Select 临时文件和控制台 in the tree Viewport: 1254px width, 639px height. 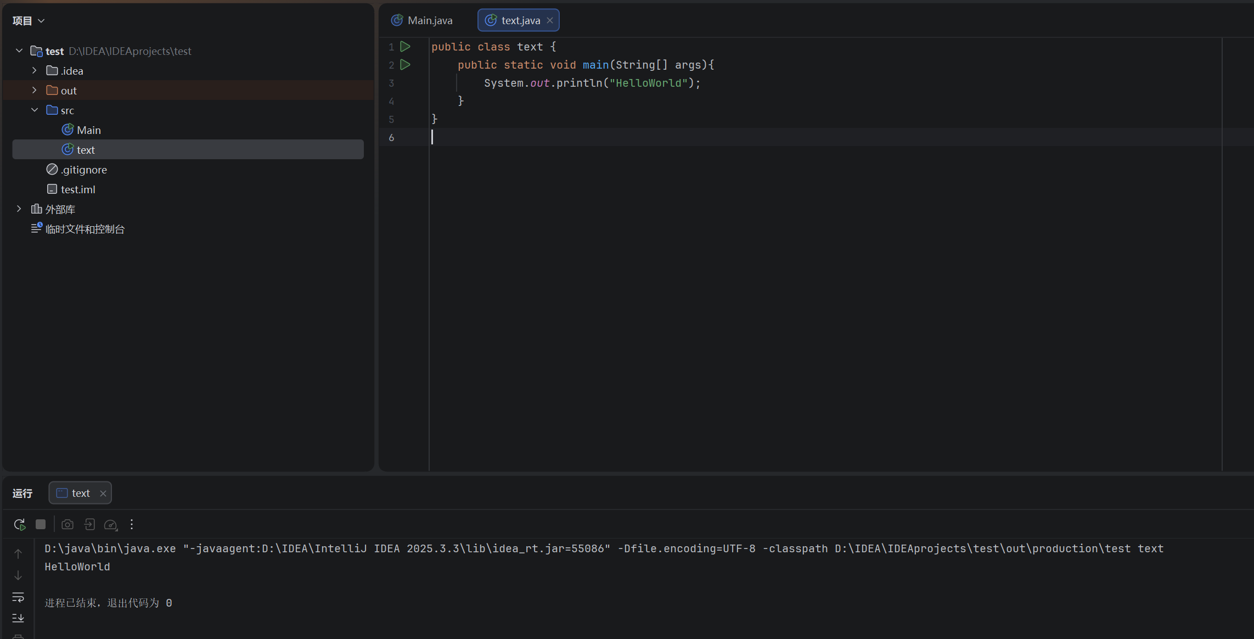point(188,228)
